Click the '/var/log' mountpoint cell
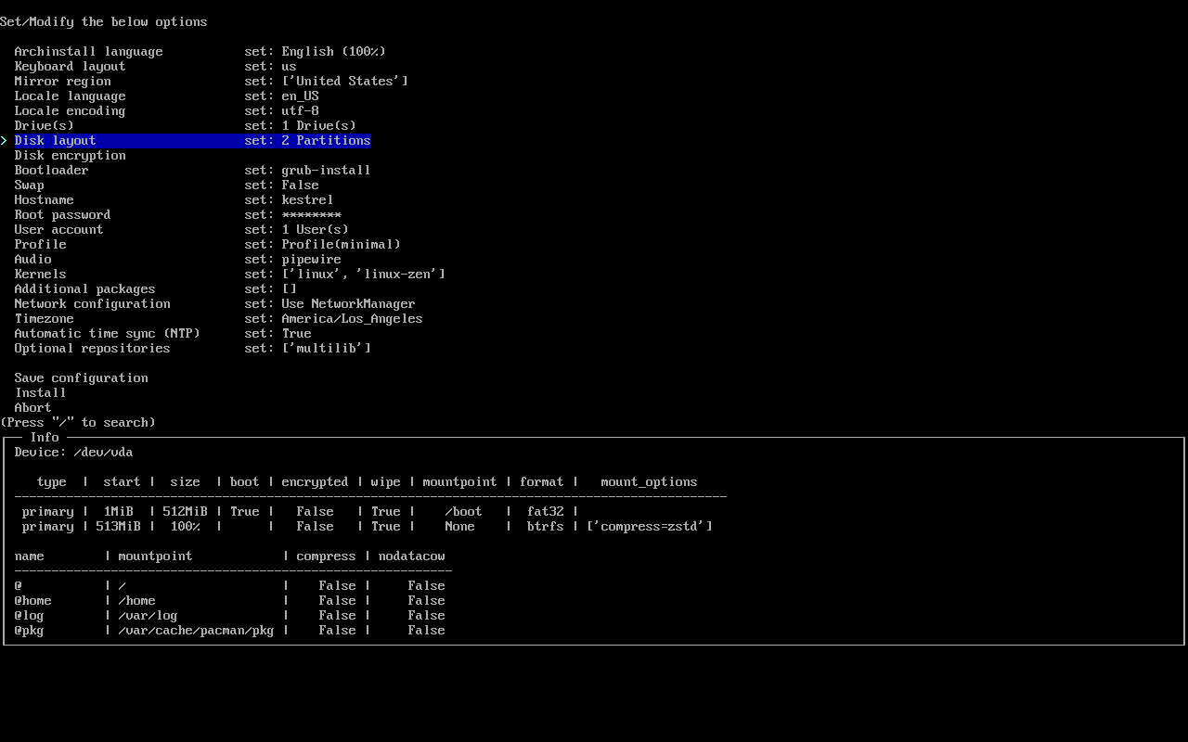The width and height of the screenshot is (1188, 742). pyautogui.click(x=148, y=616)
